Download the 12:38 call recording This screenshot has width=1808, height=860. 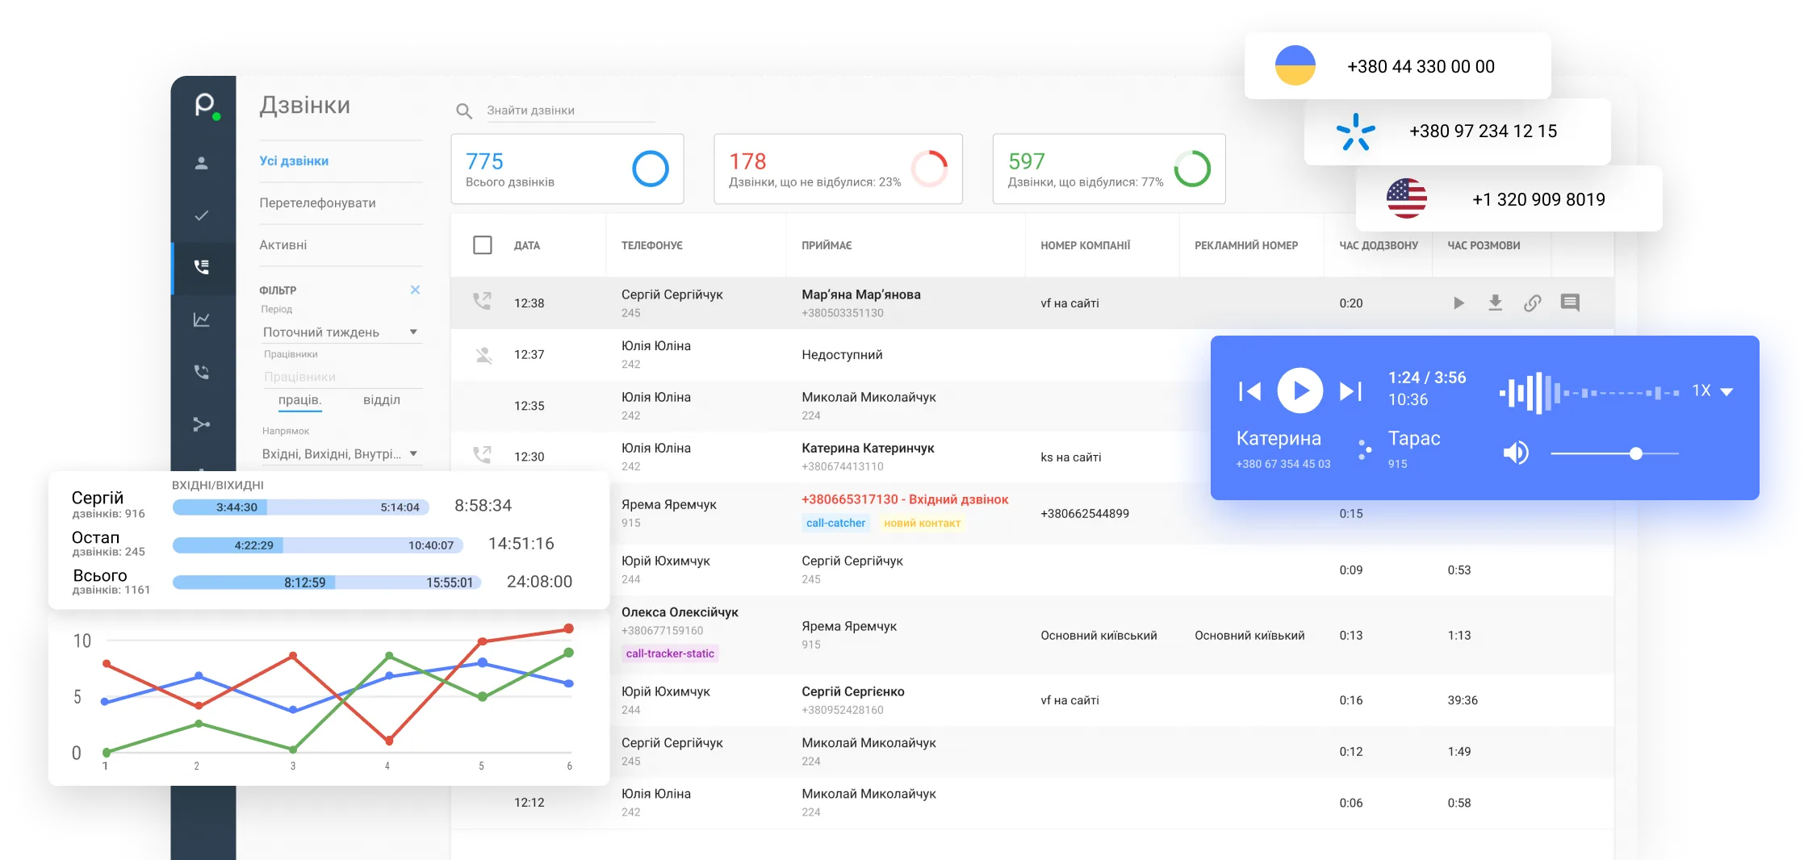tap(1496, 303)
